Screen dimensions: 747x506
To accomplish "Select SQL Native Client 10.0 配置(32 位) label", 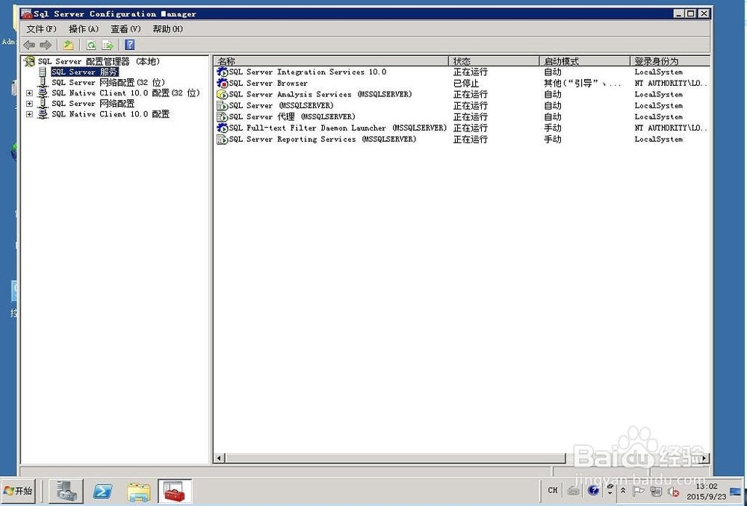I will point(125,93).
